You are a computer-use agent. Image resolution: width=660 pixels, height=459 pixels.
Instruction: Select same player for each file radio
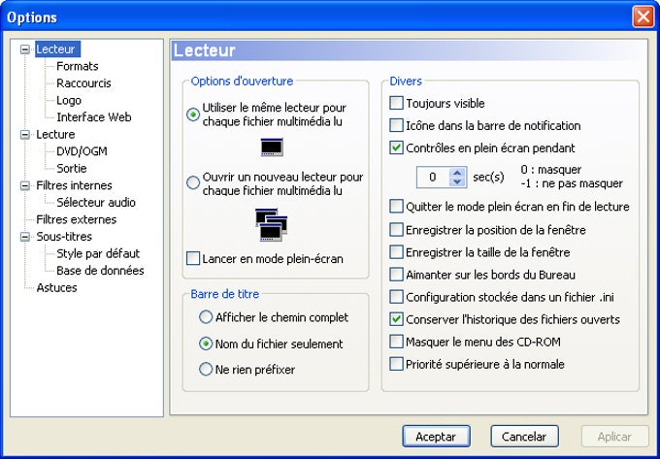(x=193, y=115)
